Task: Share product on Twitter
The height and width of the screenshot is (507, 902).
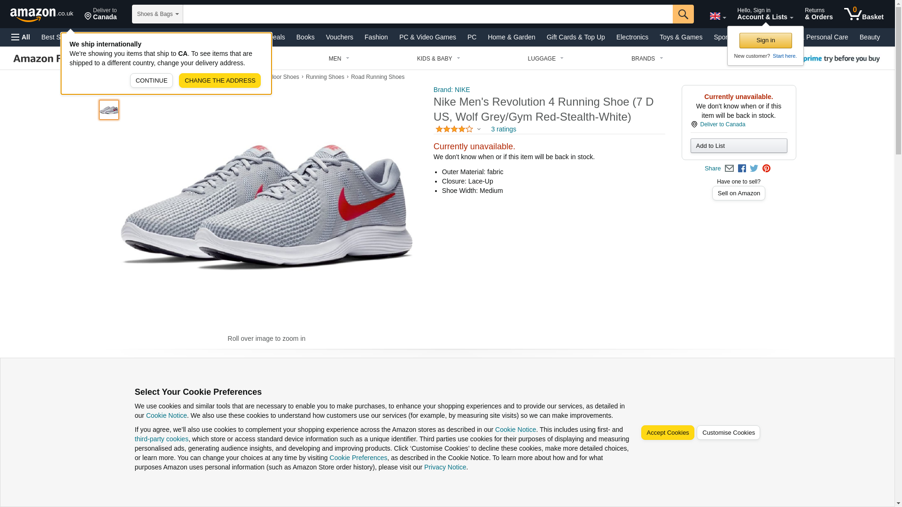Action: [754, 169]
